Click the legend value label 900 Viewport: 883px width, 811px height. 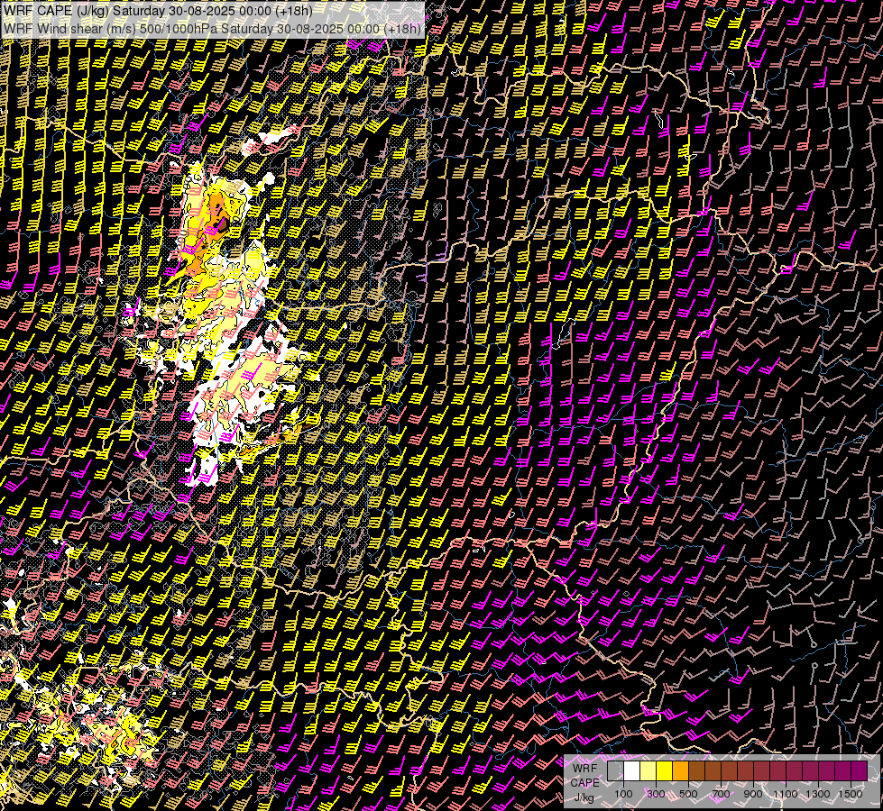753,794
